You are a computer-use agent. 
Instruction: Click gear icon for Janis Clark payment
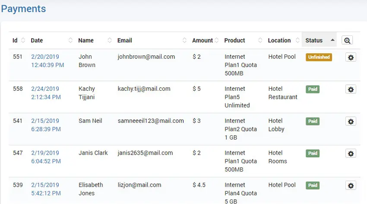(351, 153)
